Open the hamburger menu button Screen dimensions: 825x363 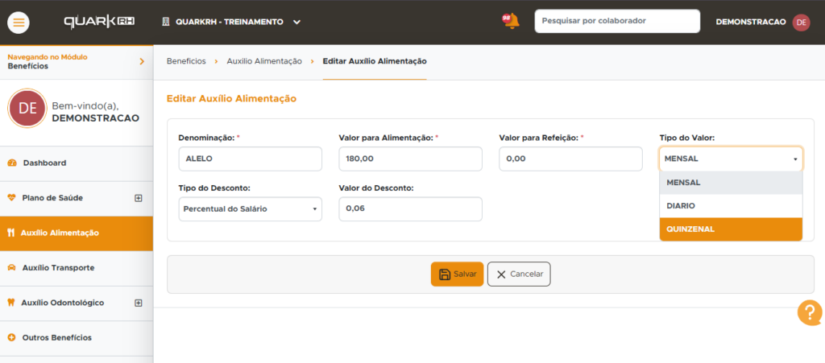pos(19,23)
